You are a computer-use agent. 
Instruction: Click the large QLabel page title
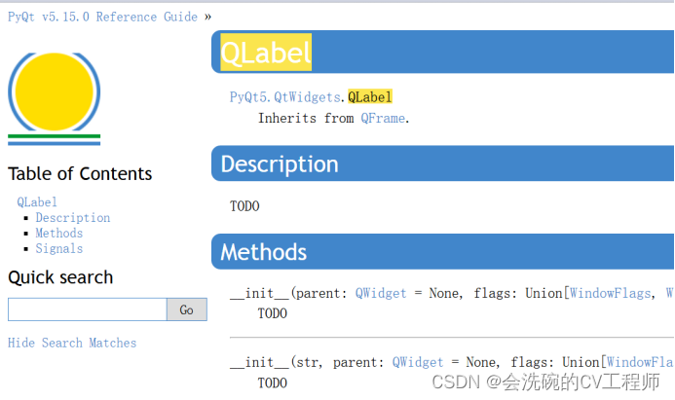[266, 53]
